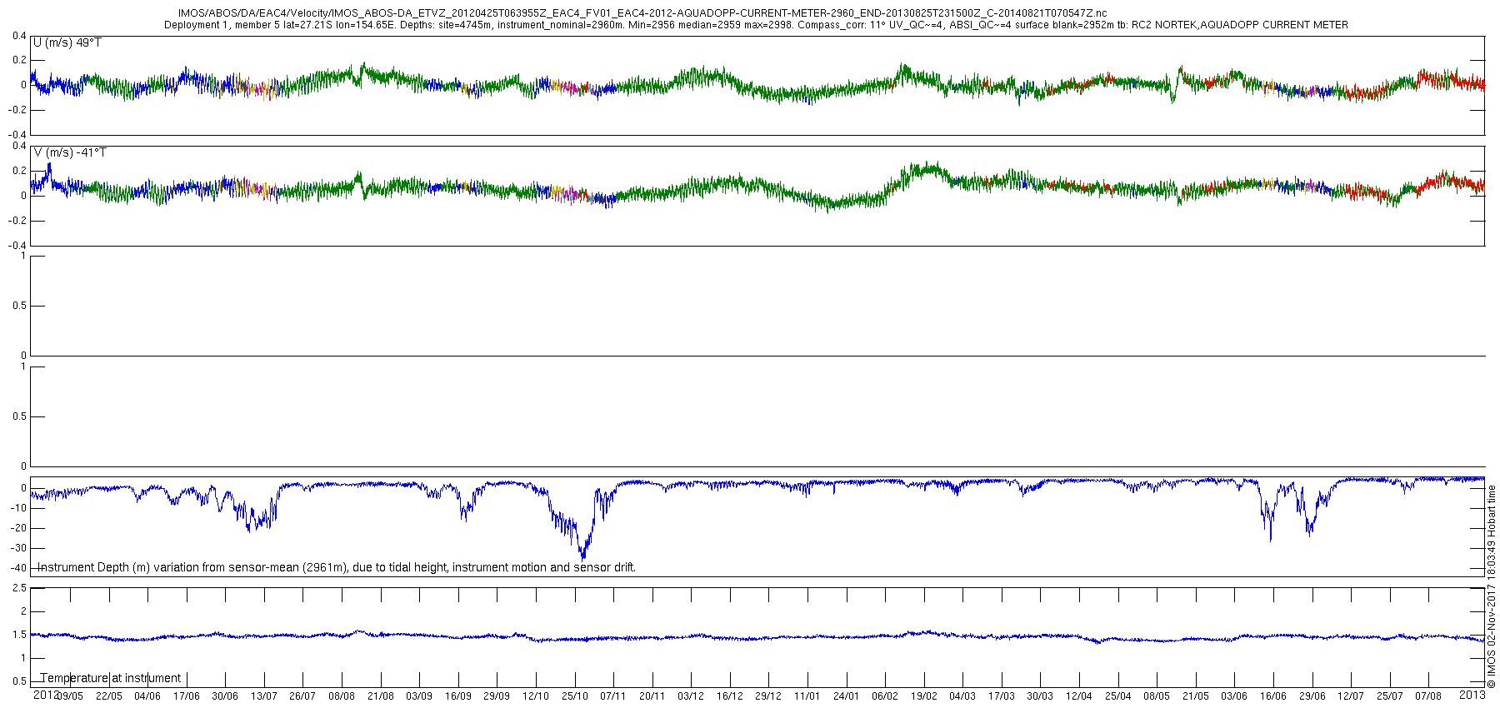Image resolution: width=1500 pixels, height=708 pixels.
Task: Select the '21/05' date tick label
Action: (1196, 696)
